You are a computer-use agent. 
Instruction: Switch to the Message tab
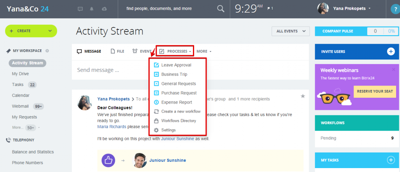click(89, 51)
